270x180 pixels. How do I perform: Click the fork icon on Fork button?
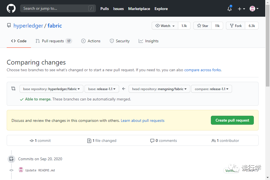click(x=232, y=26)
